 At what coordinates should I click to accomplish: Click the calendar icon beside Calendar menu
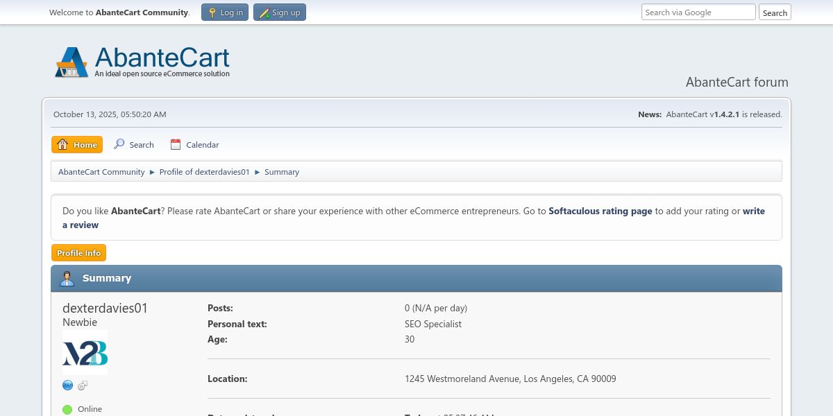pos(176,144)
